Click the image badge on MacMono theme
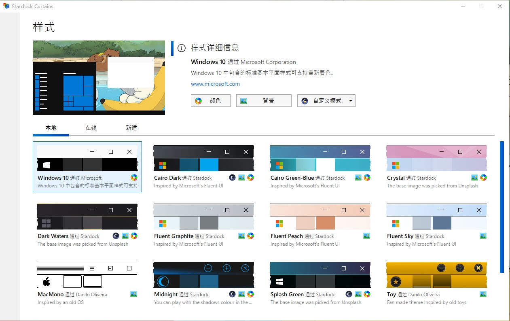This screenshot has width=510, height=321. pyautogui.click(x=133, y=294)
